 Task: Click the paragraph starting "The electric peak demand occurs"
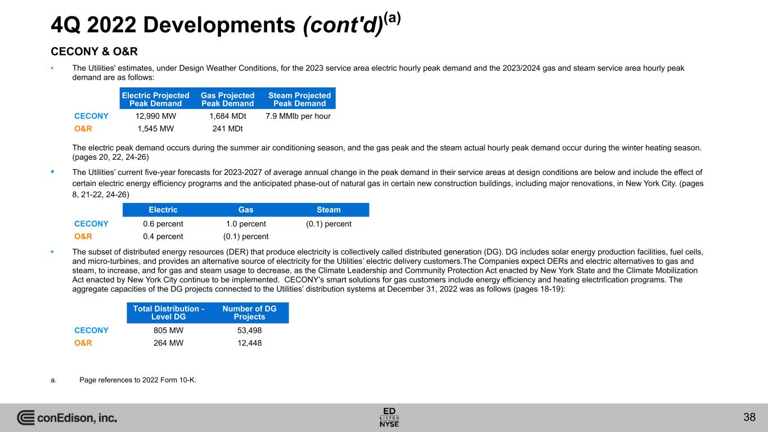(x=387, y=152)
